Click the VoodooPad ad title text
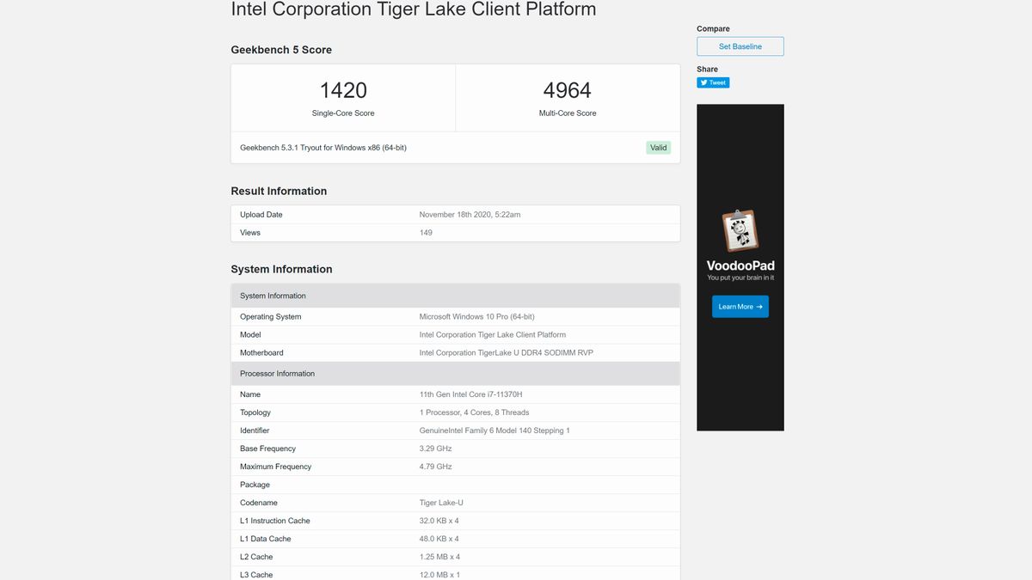Viewport: 1032px width, 580px height. (740, 266)
